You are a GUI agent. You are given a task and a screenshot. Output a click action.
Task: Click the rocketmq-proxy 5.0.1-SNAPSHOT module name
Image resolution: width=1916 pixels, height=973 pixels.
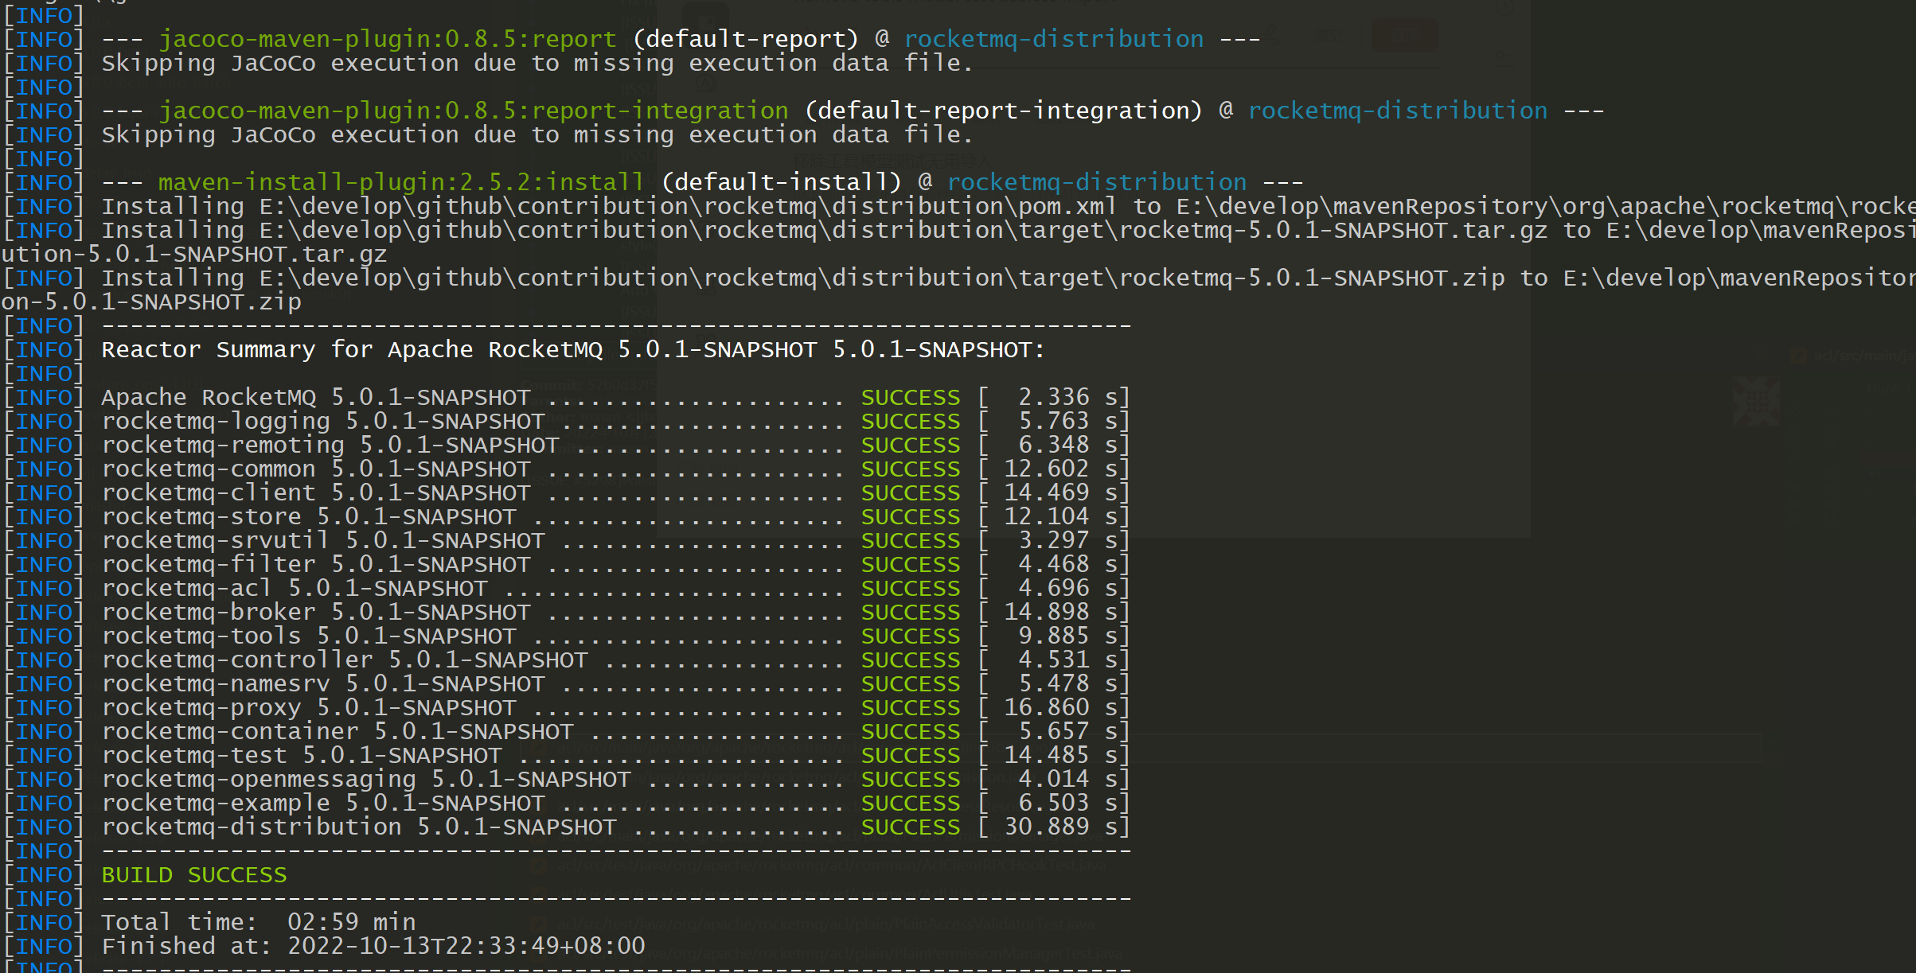308,707
